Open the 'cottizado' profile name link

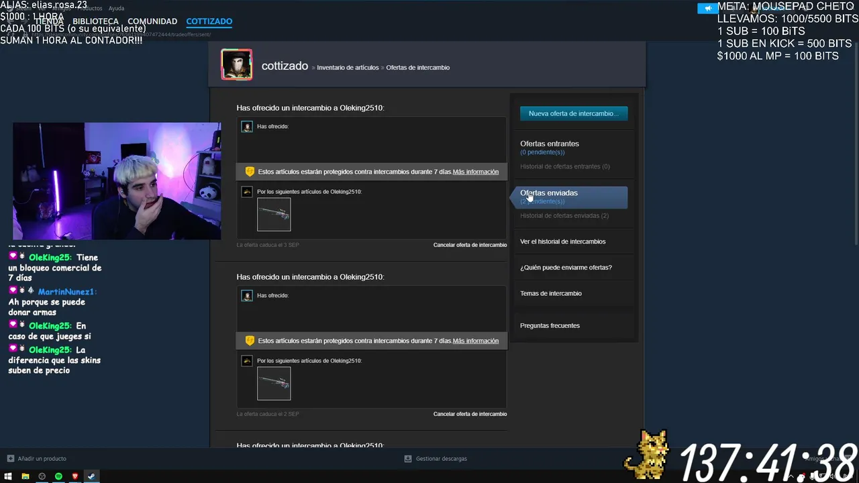pyautogui.click(x=285, y=66)
